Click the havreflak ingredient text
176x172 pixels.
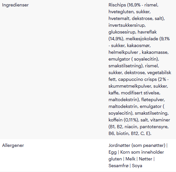(x=147, y=32)
